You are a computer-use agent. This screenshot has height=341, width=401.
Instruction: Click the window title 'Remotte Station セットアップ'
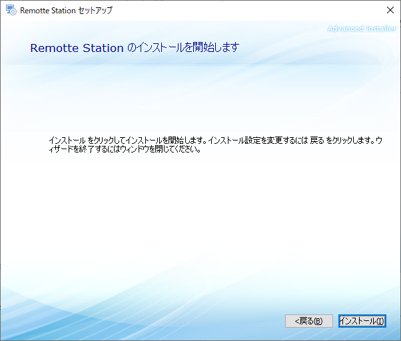pyautogui.click(x=66, y=10)
